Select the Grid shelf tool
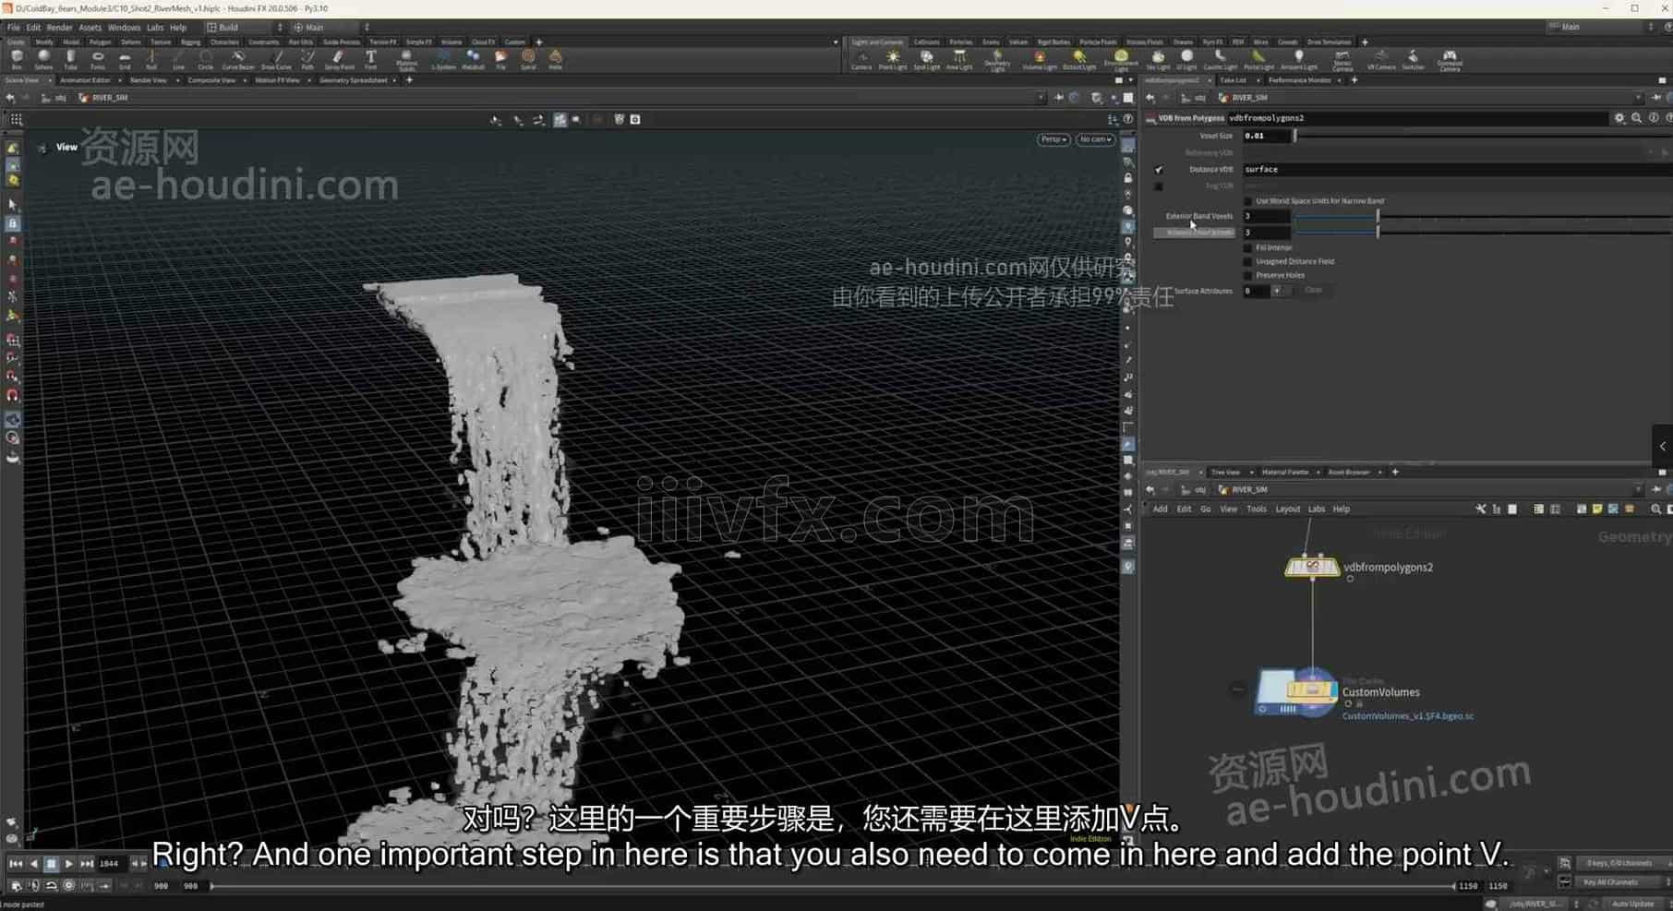Screen dimensions: 1673x911 pos(124,60)
